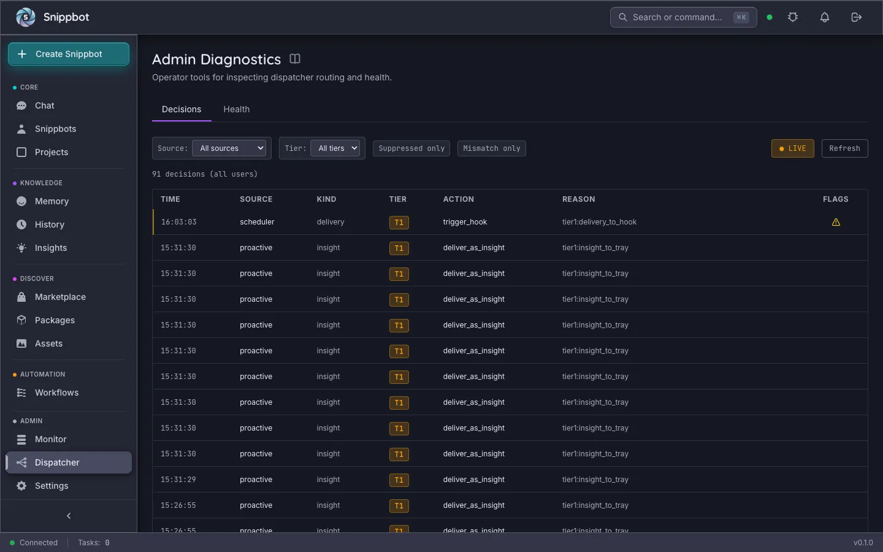This screenshot has height=552, width=883.
Task: Click the plus icon in Create Snippbot
Action: [x=22, y=54]
